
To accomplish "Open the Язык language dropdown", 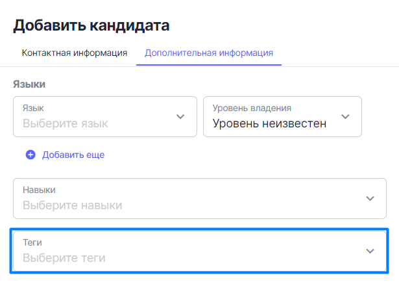I will tap(105, 117).
